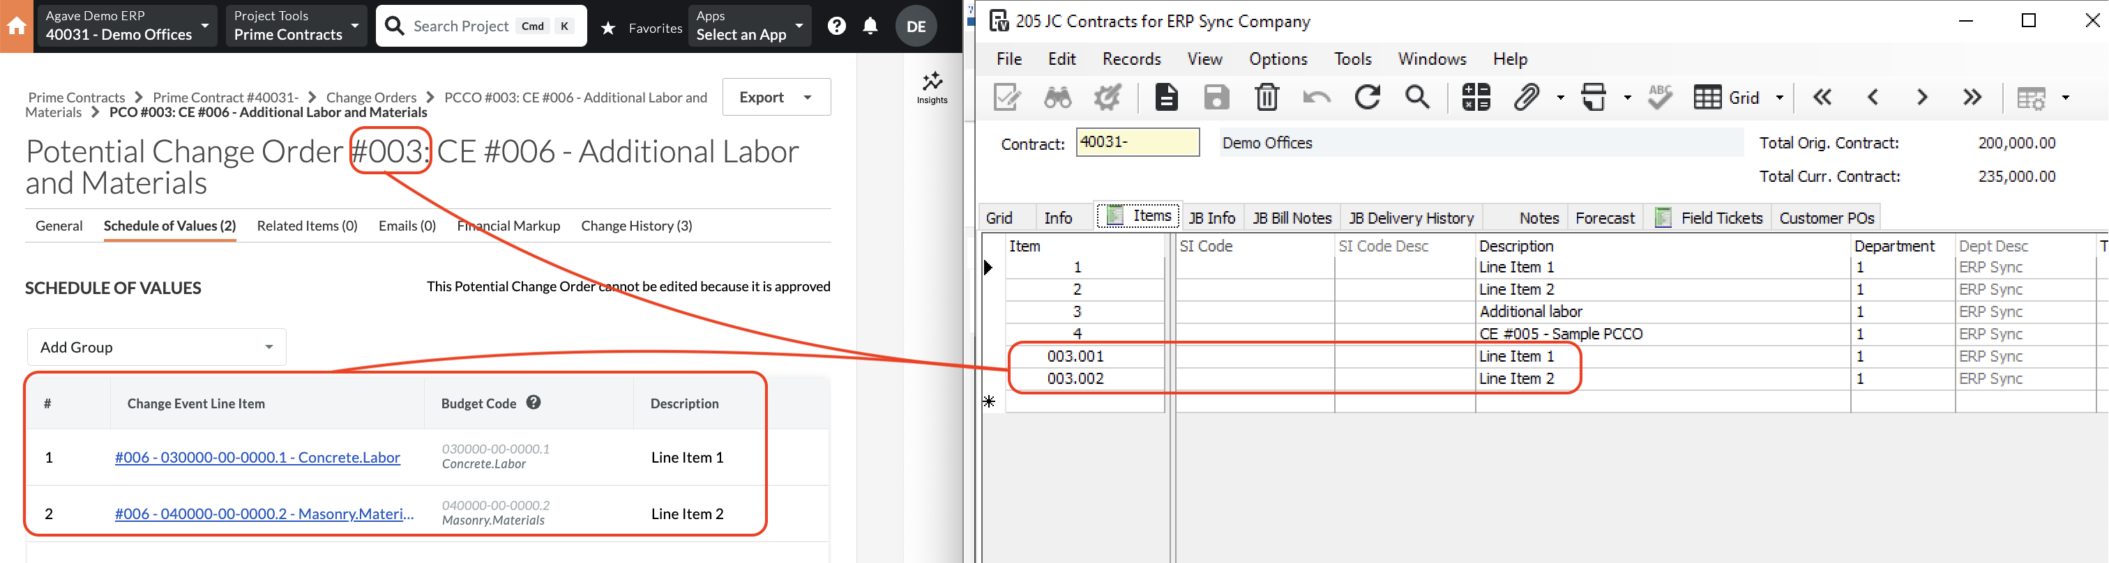2109x563 pixels.
Task: Switch to Related Items (0) tab
Action: coord(307,226)
